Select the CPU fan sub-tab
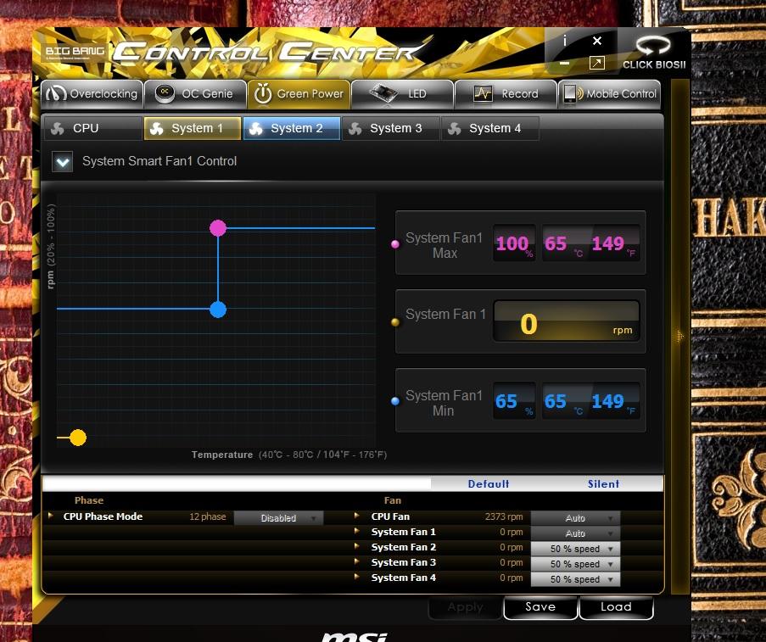The width and height of the screenshot is (766, 642). point(92,128)
